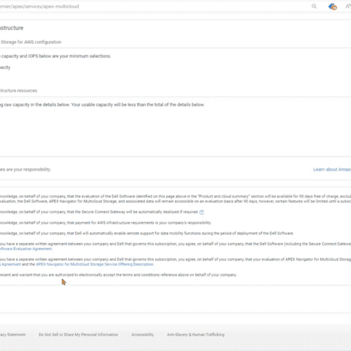Open the Software Evaluation Agreement link
This screenshot has width=351, height=351.
[26, 248]
